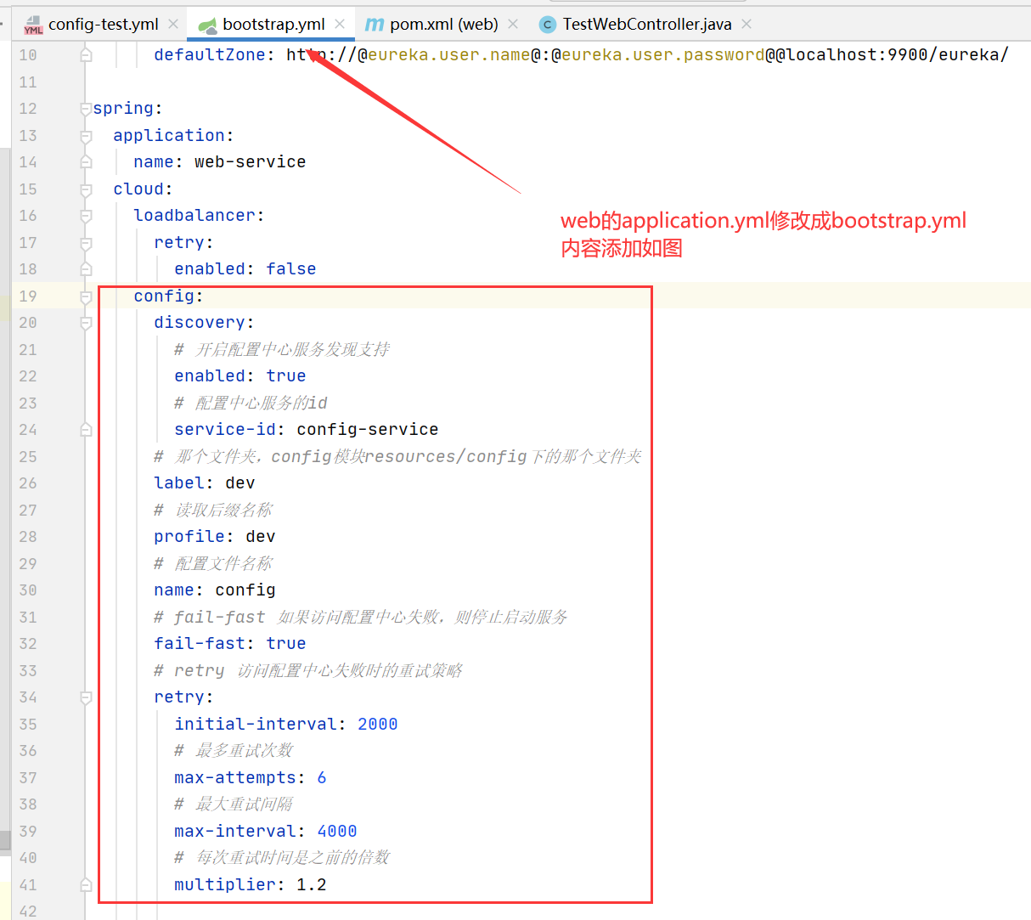Collapse the config: block on line 19
This screenshot has height=920, width=1031.
click(86, 296)
